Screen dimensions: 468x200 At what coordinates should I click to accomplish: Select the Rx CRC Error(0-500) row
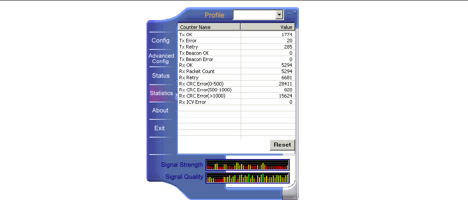(236, 84)
